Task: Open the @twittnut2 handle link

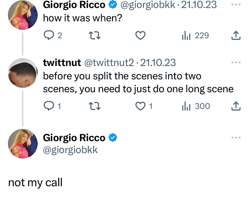Action: point(109,63)
